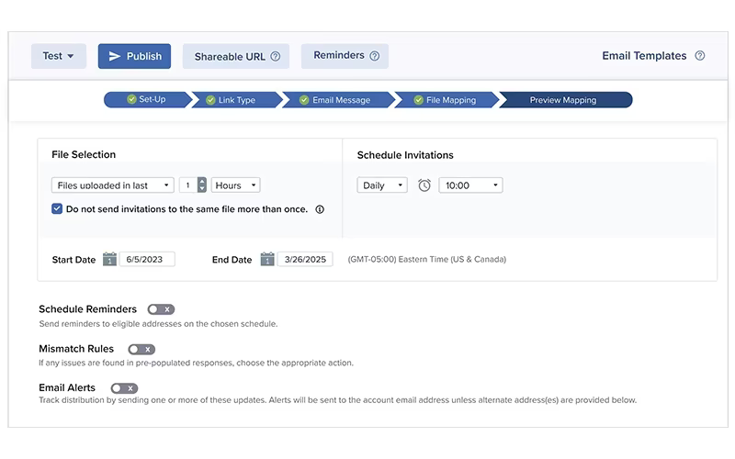735x459 pixels.
Task: Click the number stepper arrows next to 1
Action: (x=201, y=185)
